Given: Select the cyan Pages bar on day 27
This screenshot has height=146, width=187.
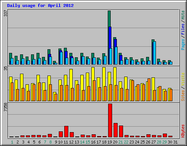Looking at the screenshot, I should [x=154, y=53].
